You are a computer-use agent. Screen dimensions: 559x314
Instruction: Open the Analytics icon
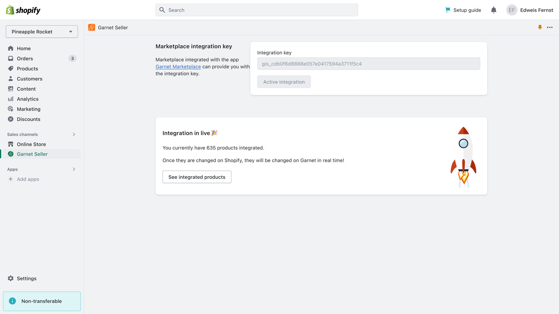click(x=11, y=99)
